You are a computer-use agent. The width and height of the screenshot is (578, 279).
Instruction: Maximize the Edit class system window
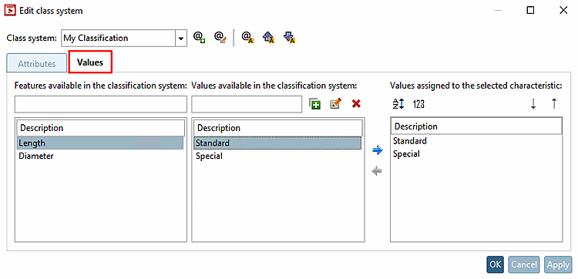[x=530, y=10]
